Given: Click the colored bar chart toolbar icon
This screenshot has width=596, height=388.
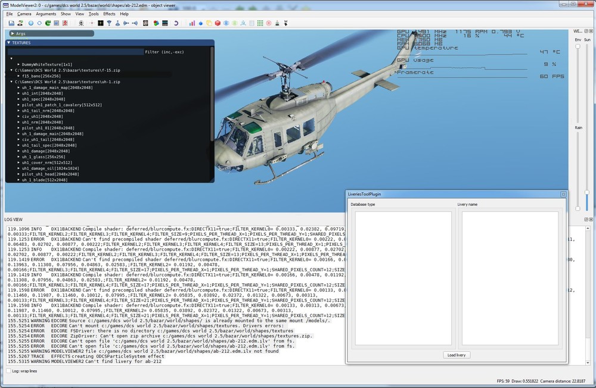Looking at the screenshot, I should (x=192, y=23).
